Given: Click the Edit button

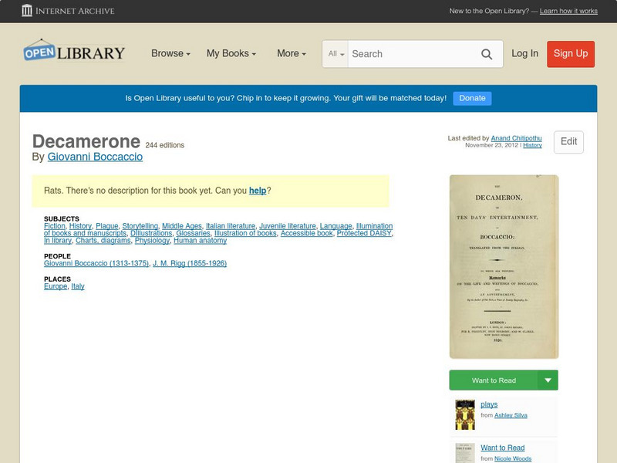Looking at the screenshot, I should tap(568, 142).
